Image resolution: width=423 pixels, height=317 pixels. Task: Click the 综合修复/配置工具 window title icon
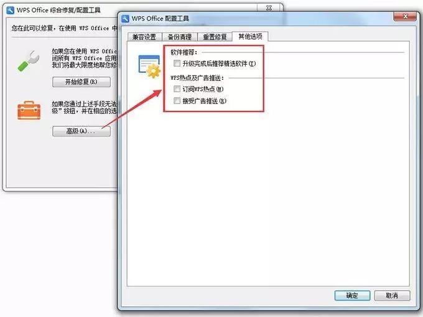click(10, 10)
